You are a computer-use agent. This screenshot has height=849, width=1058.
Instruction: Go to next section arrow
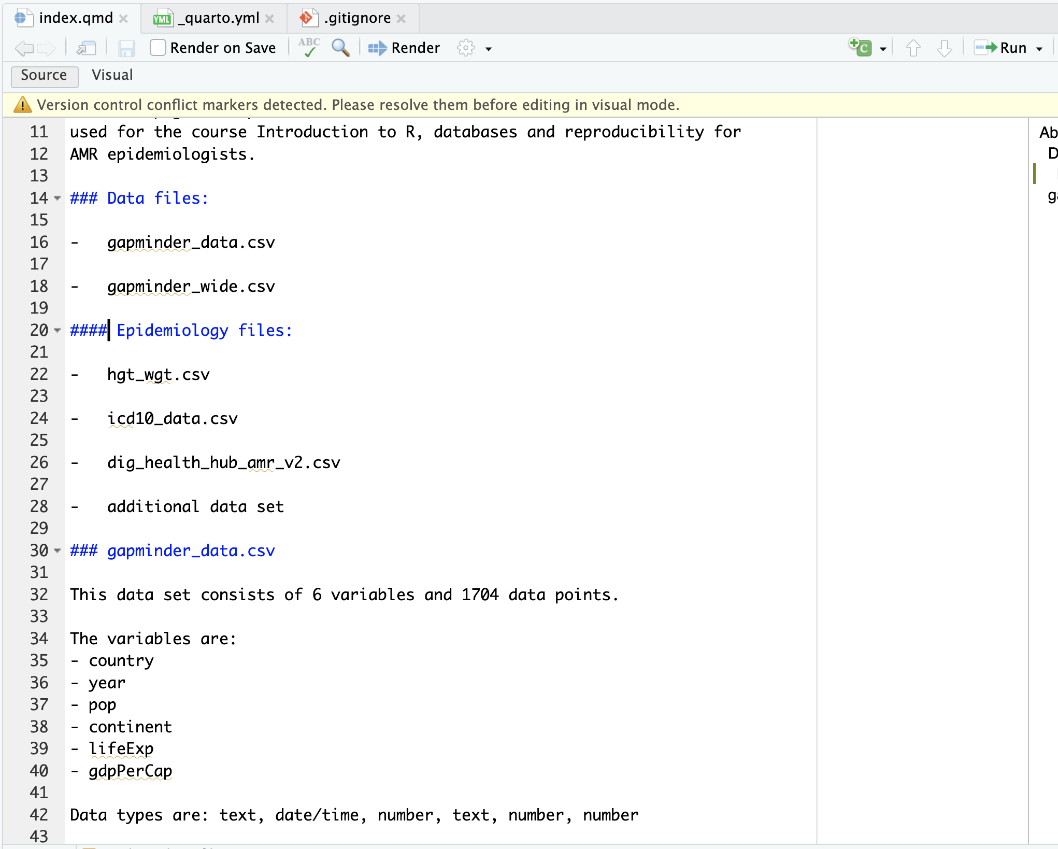945,48
